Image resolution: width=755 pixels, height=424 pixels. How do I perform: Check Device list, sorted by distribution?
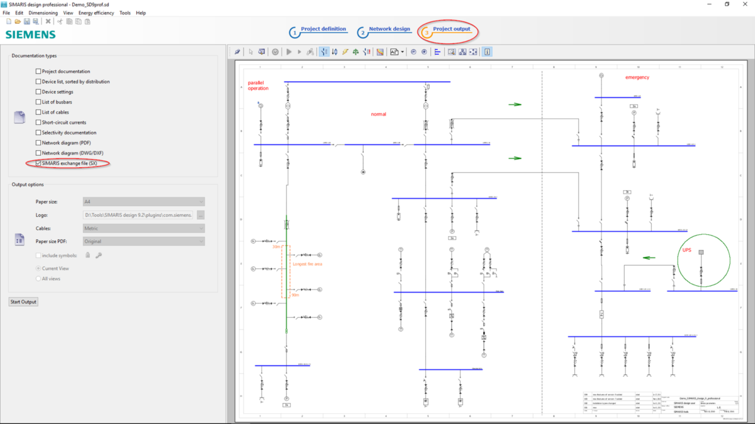coord(38,82)
